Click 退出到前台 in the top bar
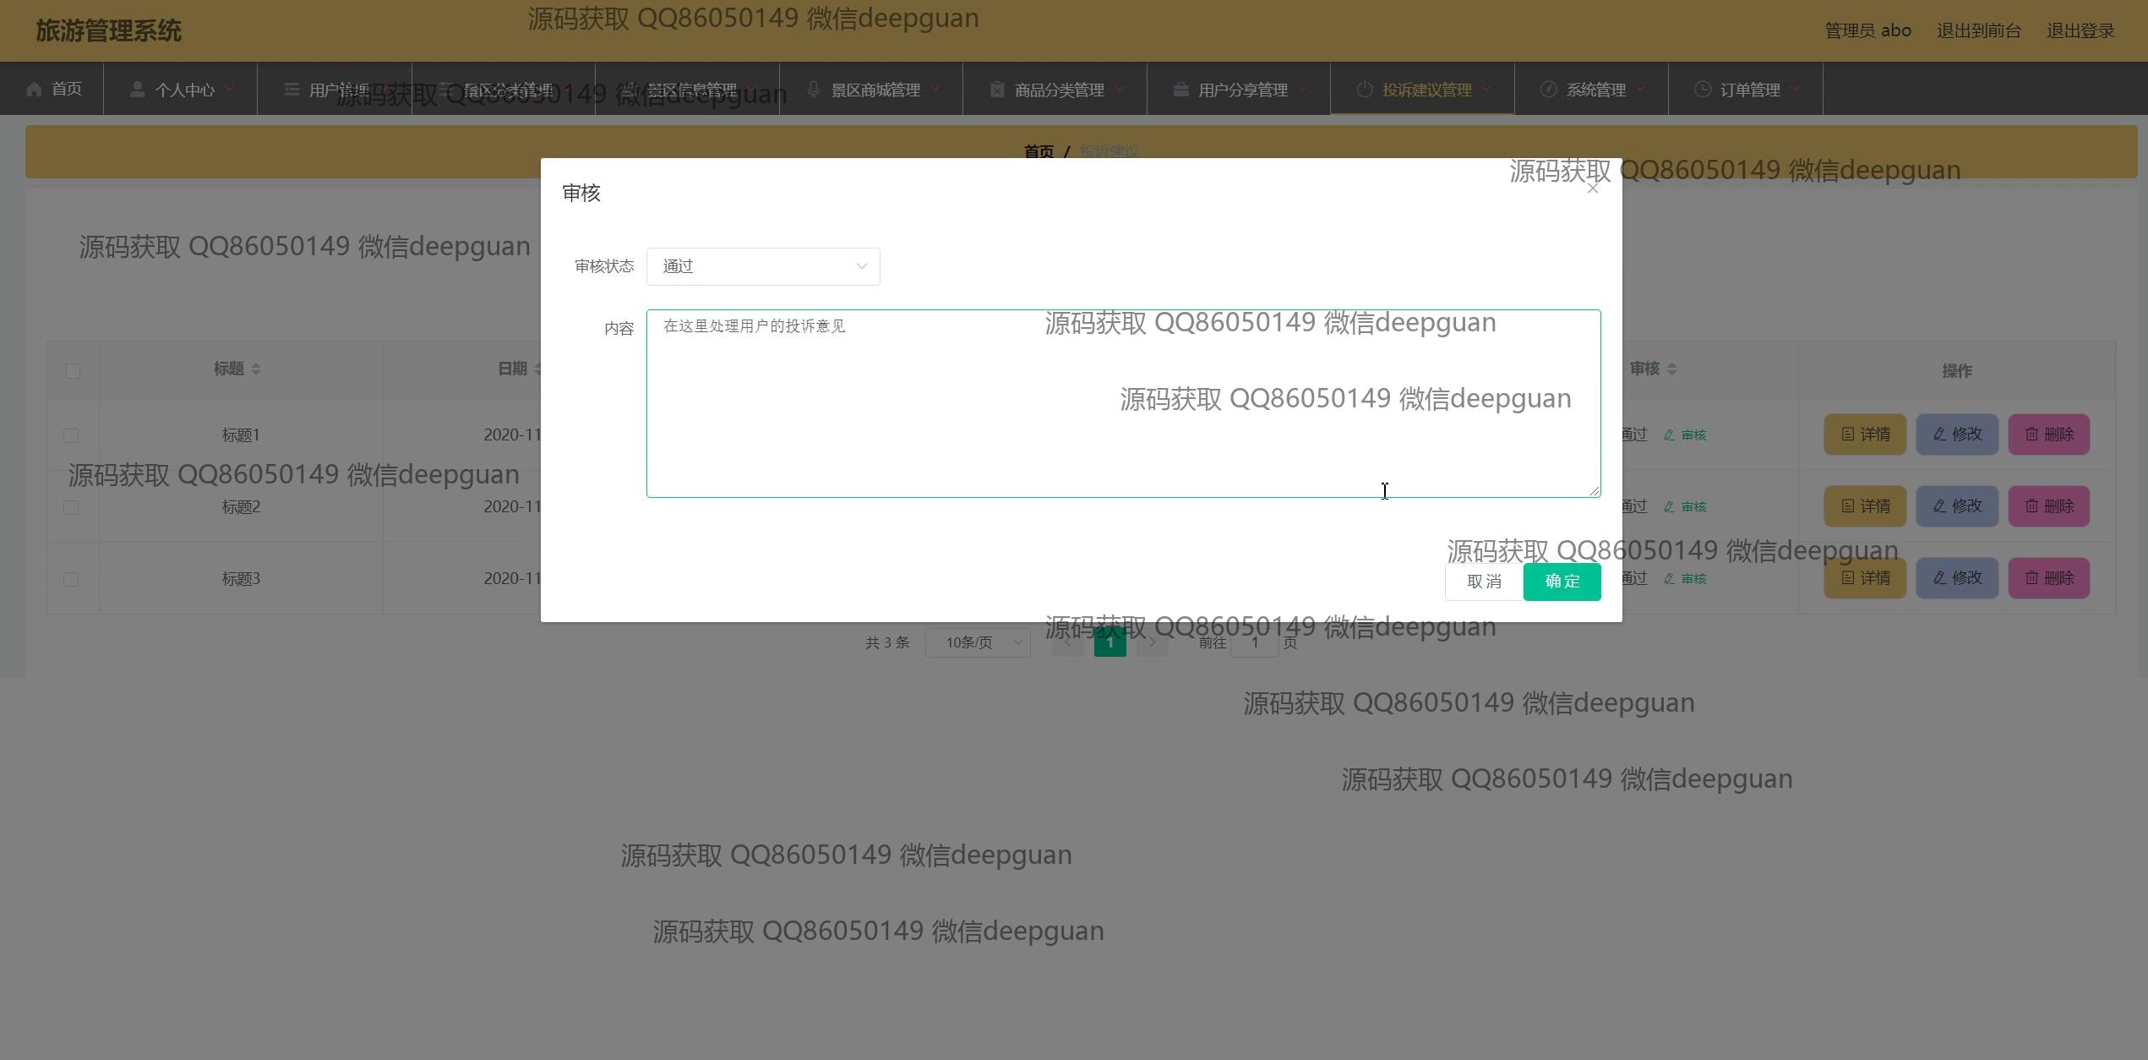The height and width of the screenshot is (1060, 2148). (x=1978, y=30)
